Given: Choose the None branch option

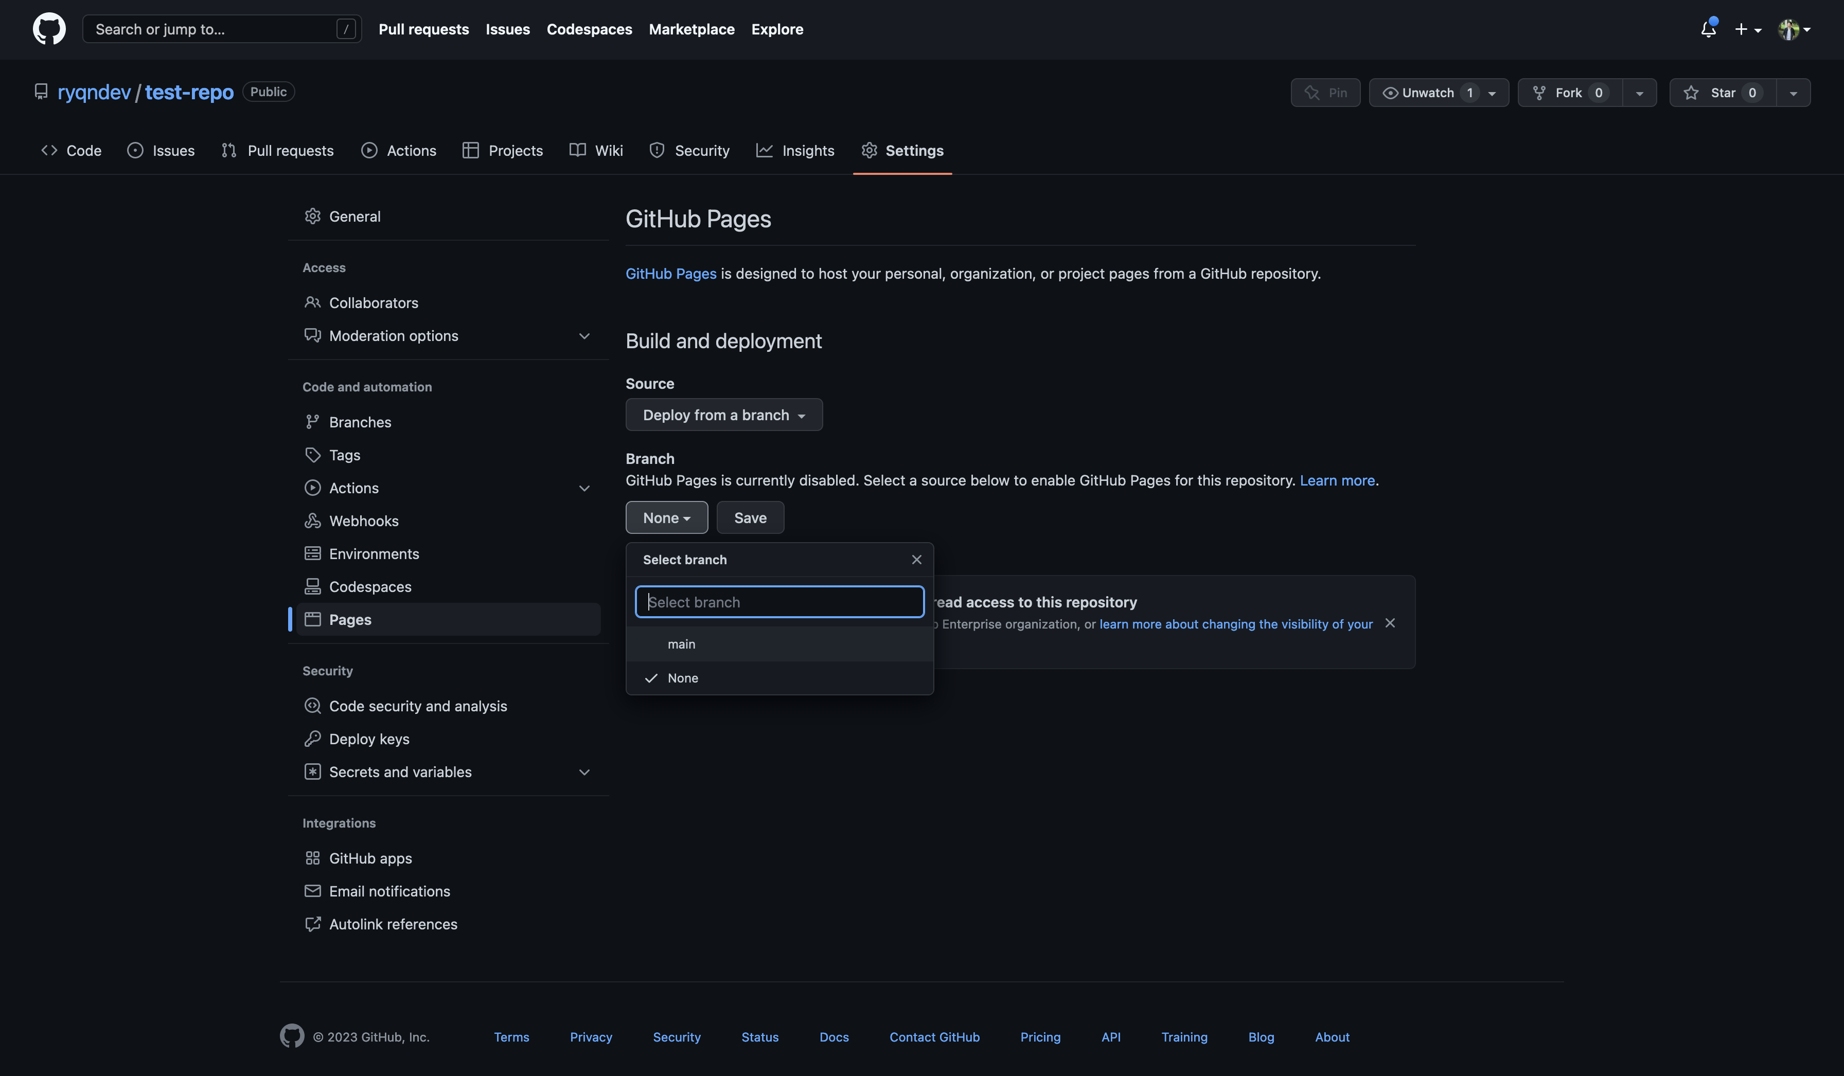Looking at the screenshot, I should [x=779, y=678].
